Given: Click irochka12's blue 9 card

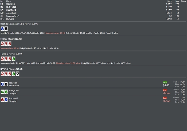Looking at the screenshot, I should (6, 100).
